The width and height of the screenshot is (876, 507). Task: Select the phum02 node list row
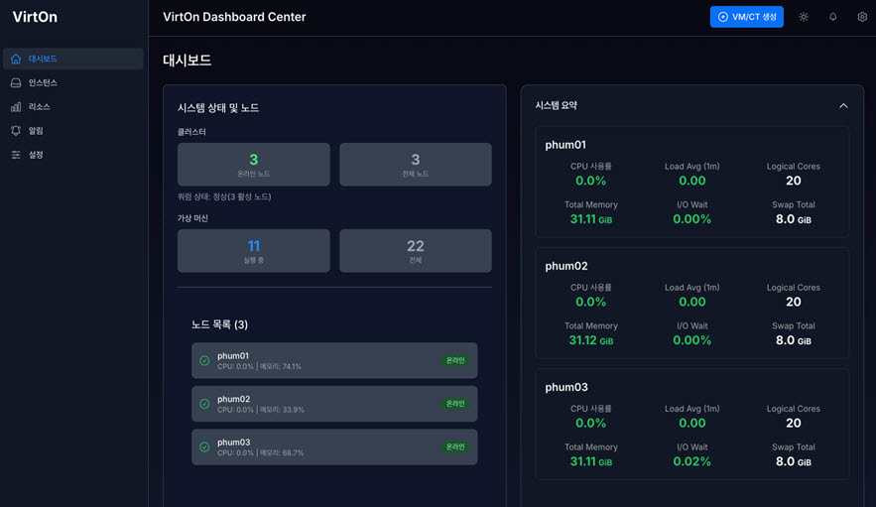tap(333, 404)
